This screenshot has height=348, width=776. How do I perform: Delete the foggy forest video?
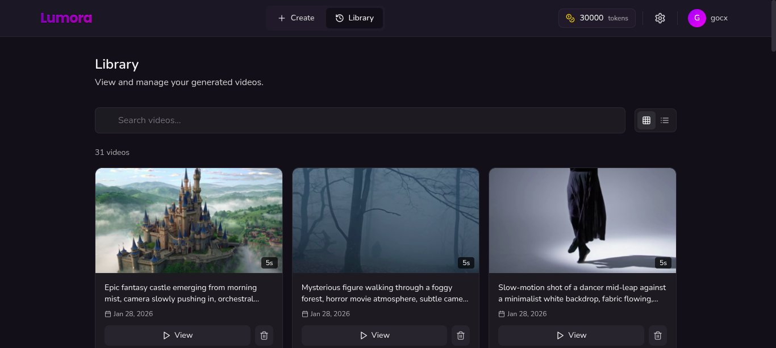click(x=461, y=336)
